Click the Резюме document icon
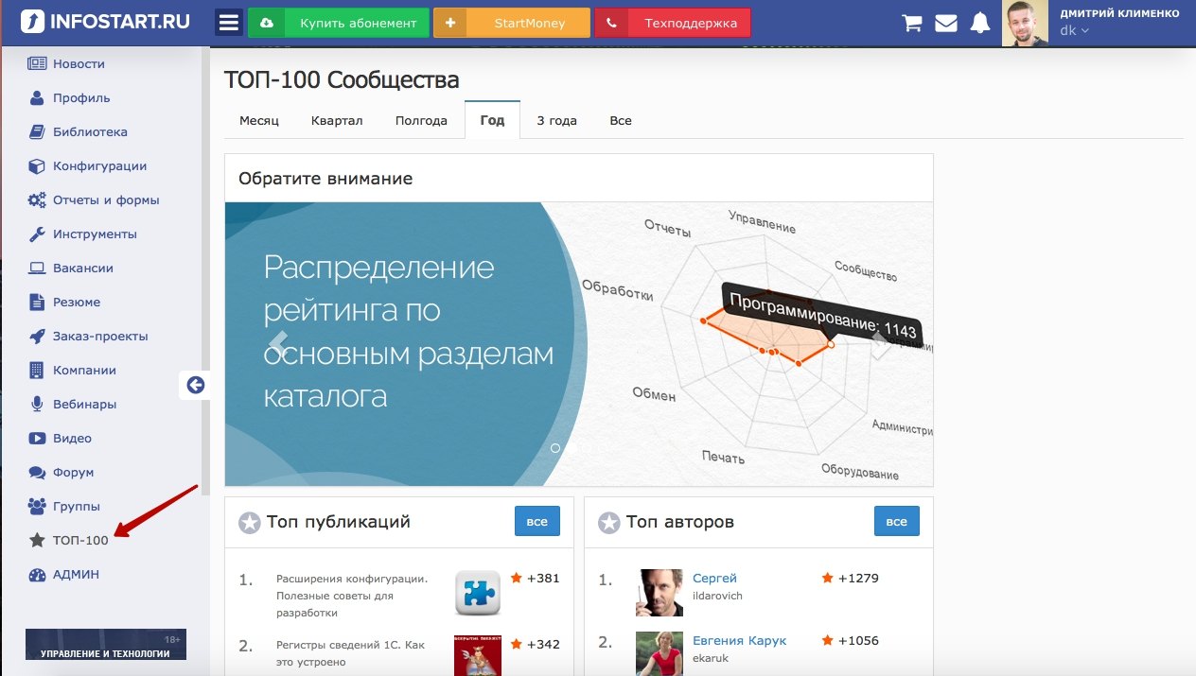The height and width of the screenshot is (676, 1196). pos(37,302)
